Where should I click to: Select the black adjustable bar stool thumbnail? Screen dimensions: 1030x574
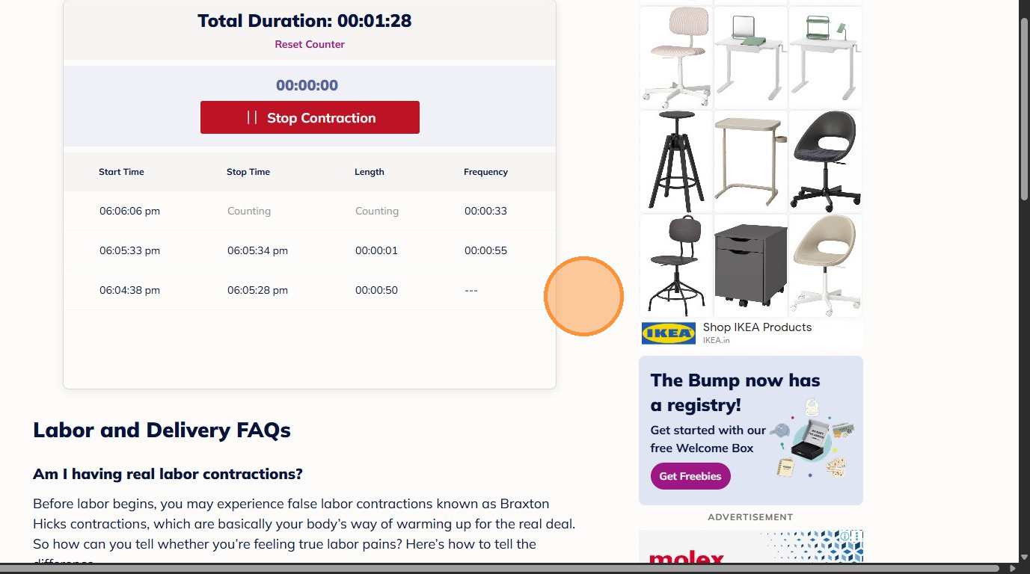click(676, 161)
